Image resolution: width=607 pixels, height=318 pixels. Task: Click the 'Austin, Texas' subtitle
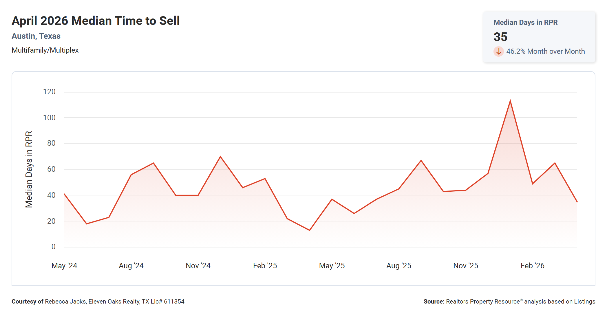[x=36, y=36]
